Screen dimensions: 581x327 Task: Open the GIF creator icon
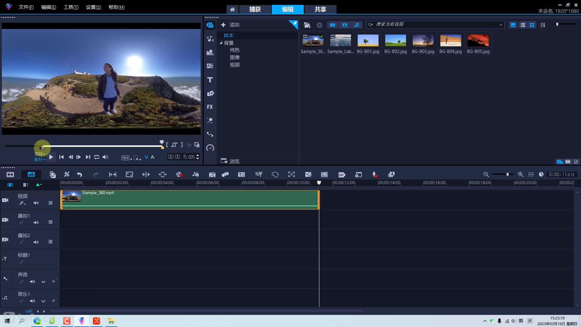[342, 174]
